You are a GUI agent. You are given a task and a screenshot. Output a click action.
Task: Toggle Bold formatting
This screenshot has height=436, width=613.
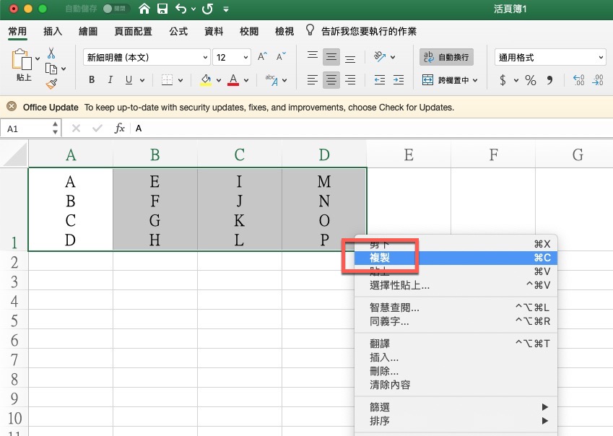[92, 80]
